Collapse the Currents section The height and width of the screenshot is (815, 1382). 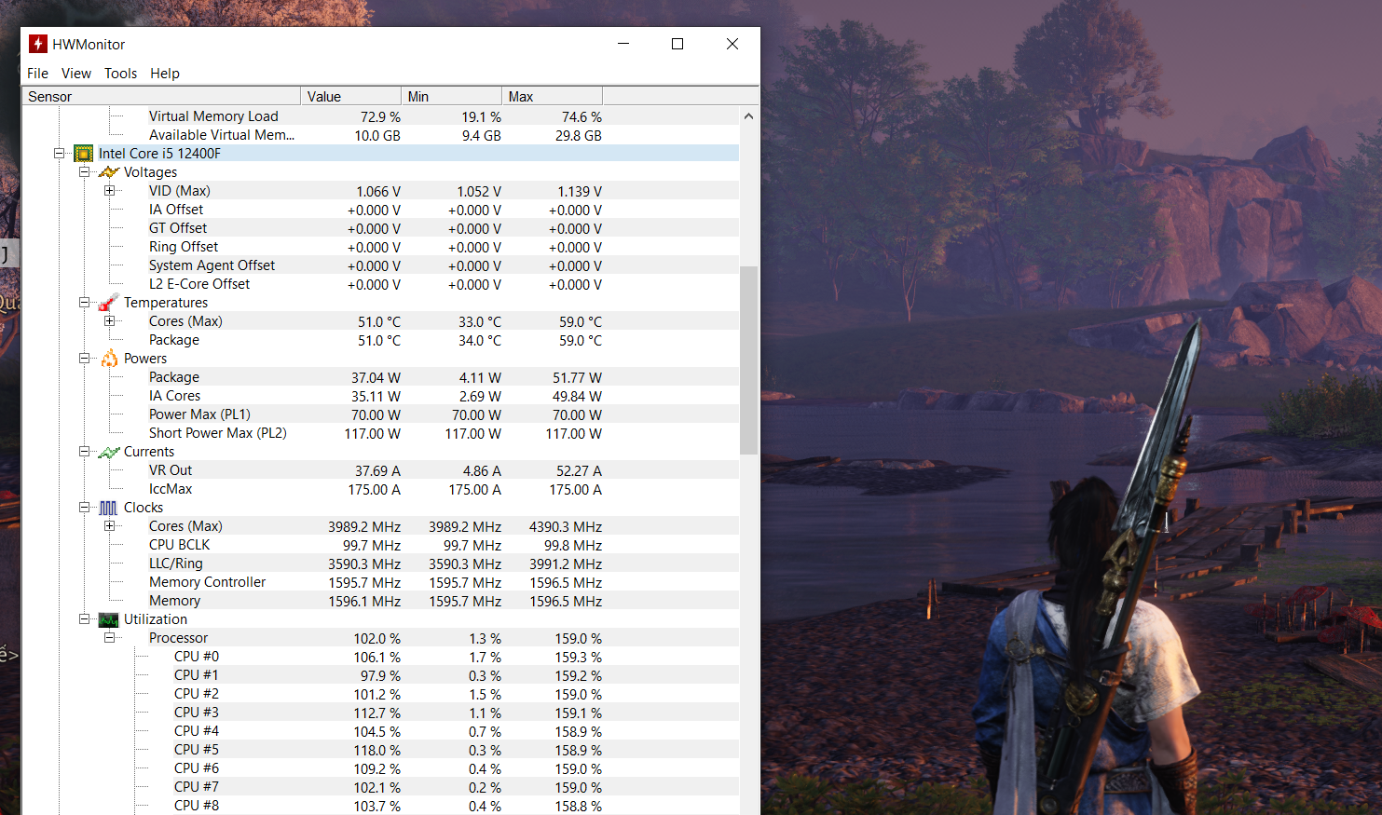[84, 452]
